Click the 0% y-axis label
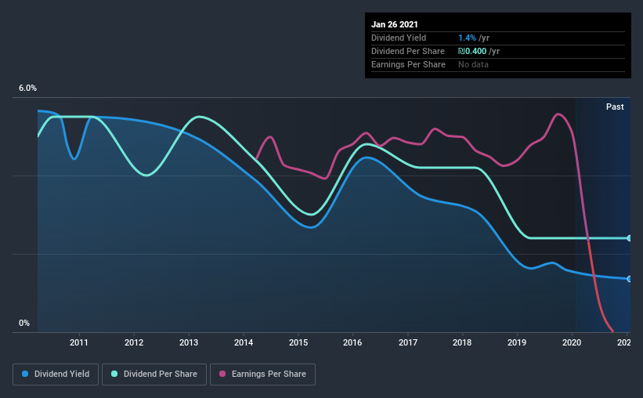 24,324
